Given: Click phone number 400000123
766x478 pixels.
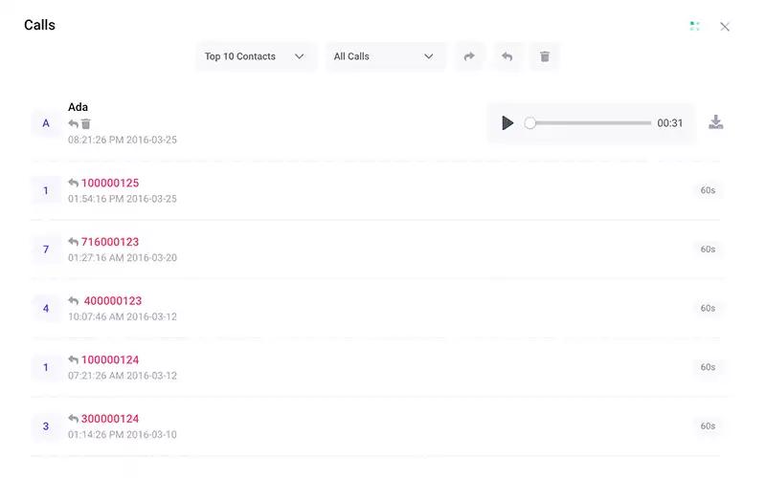Looking at the screenshot, I should (x=112, y=301).
